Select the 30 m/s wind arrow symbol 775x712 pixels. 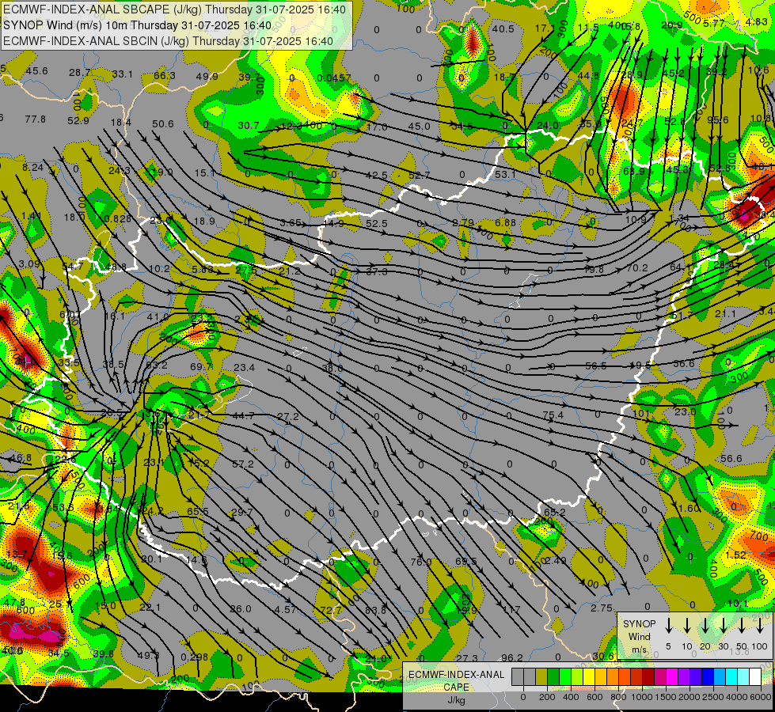723,626
